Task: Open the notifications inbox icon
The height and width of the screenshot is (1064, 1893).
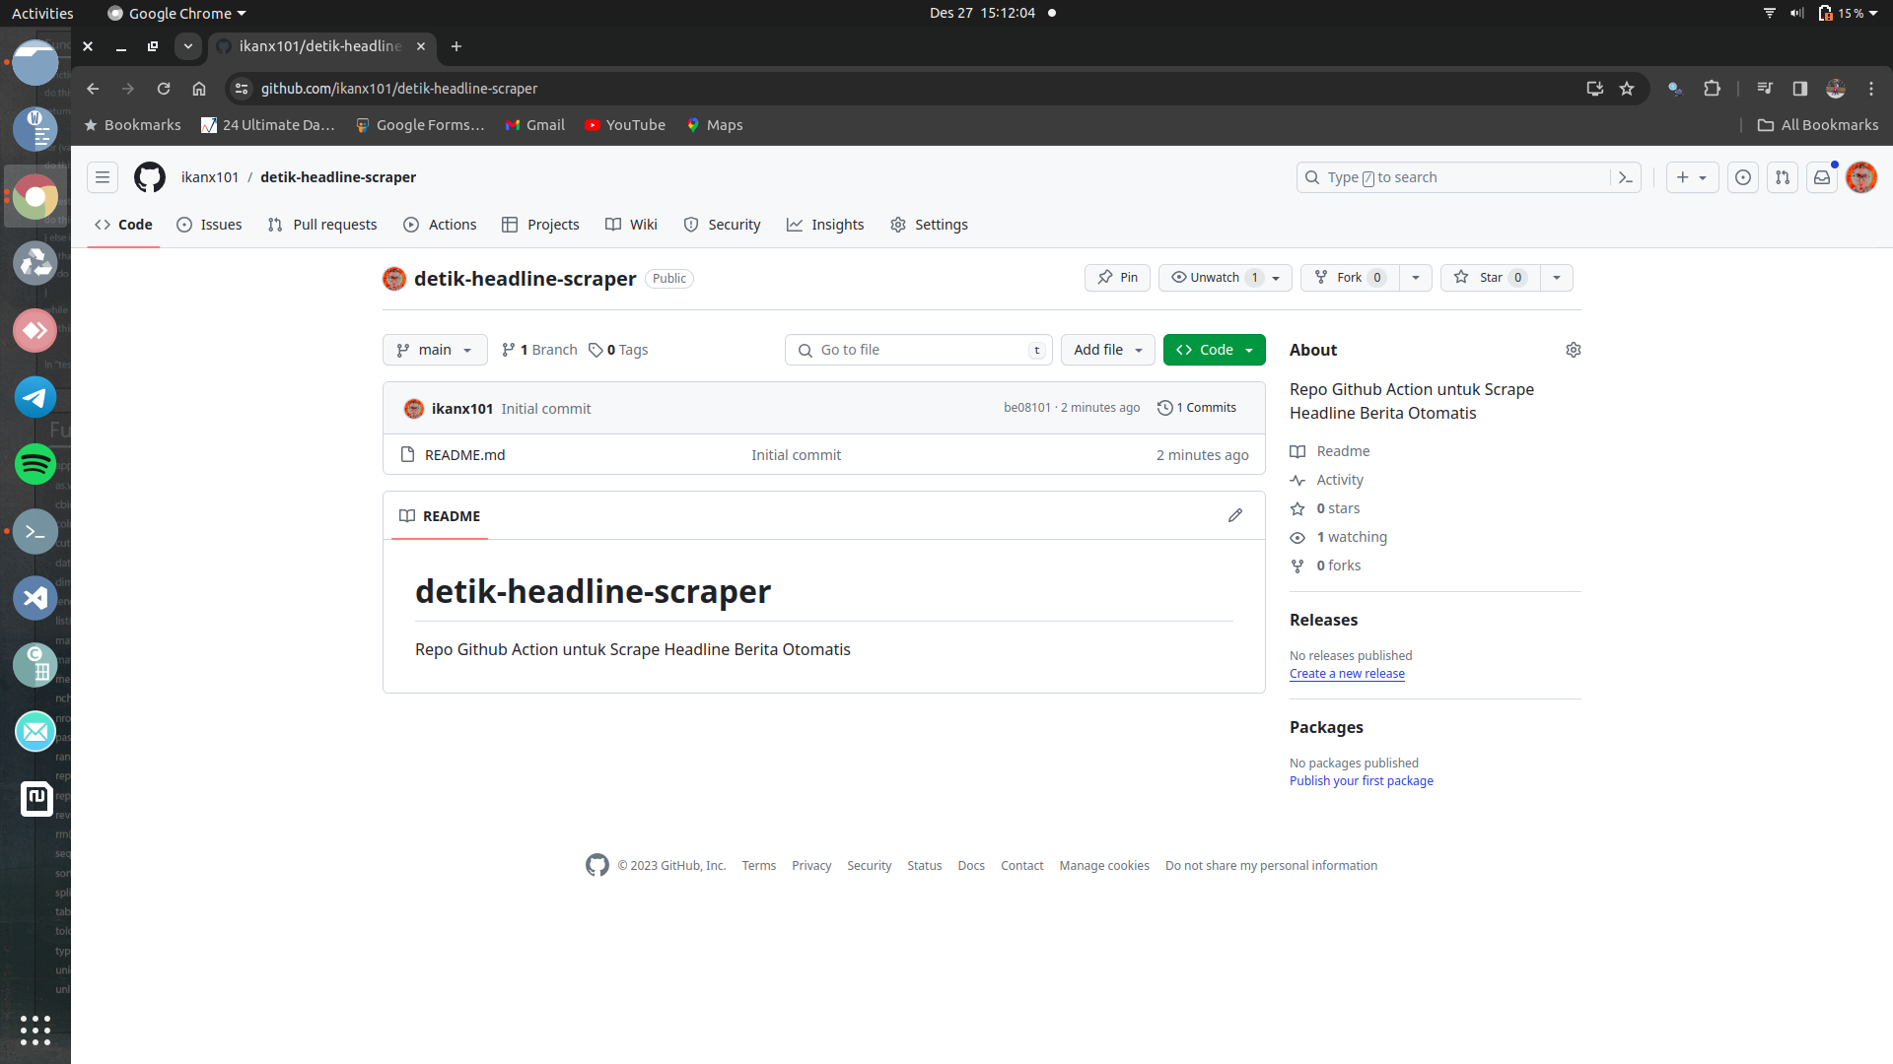Action: [1822, 177]
